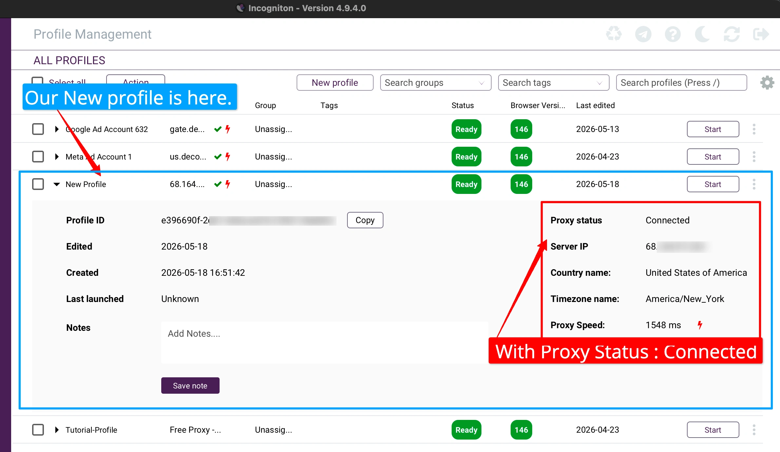Image resolution: width=780 pixels, height=452 pixels.
Task: Click 146 browser version badge of Tutorial-Profile
Action: (521, 430)
